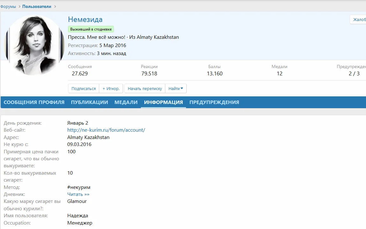The height and width of the screenshot is (229, 366).
Task: Select the Медали tab in the blue bar
Action: [x=126, y=102]
